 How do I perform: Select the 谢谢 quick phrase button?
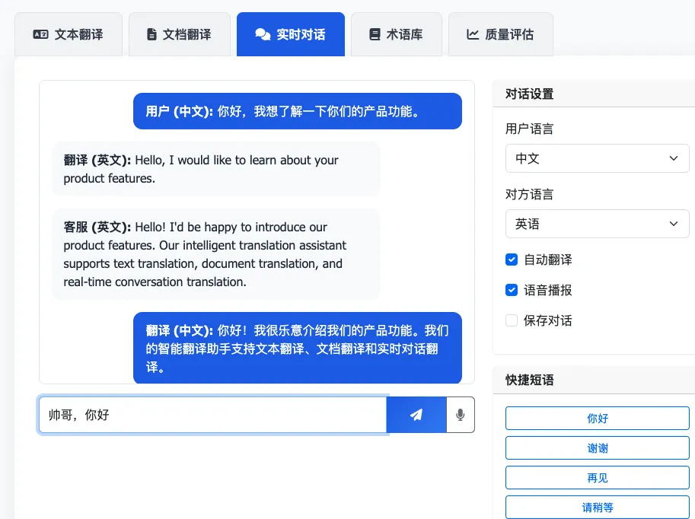[x=597, y=448]
